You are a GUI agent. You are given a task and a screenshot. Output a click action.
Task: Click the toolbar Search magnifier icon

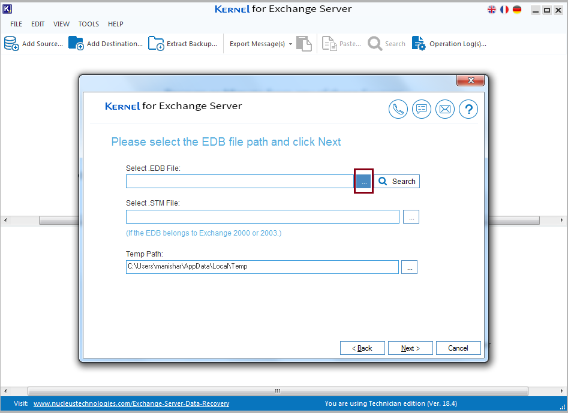click(375, 44)
